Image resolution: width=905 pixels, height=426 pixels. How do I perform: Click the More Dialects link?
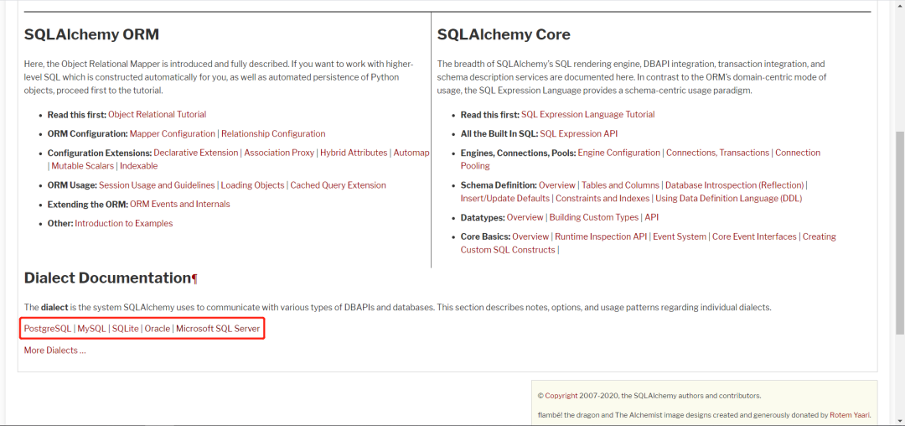(55, 350)
